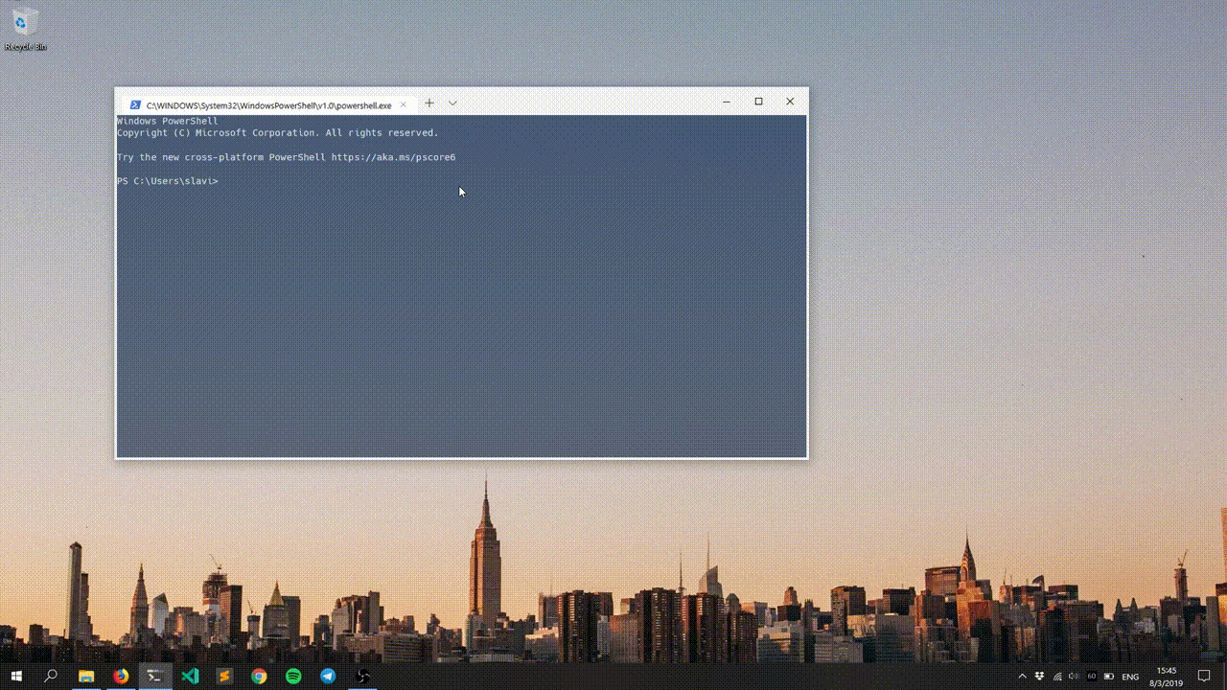Viewport: 1227px width, 690px height.
Task: Launch Google Chrome from the taskbar
Action: (259, 676)
